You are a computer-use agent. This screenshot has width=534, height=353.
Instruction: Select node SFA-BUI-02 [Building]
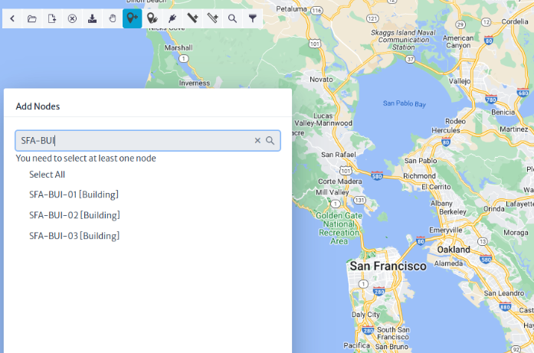(x=74, y=215)
